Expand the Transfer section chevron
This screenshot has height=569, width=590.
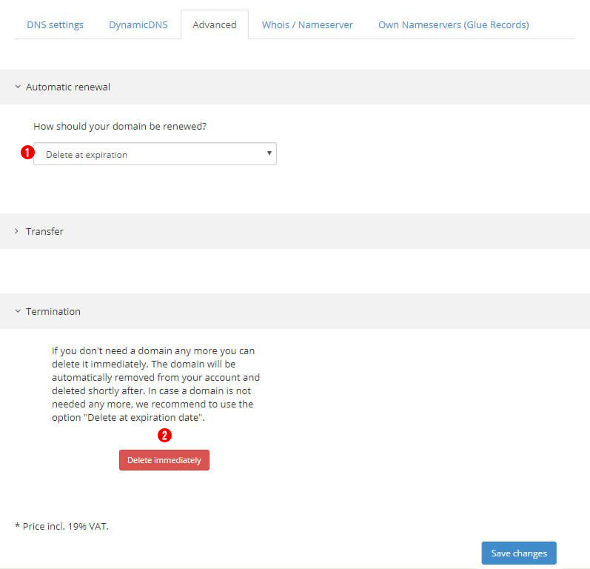pyautogui.click(x=16, y=231)
